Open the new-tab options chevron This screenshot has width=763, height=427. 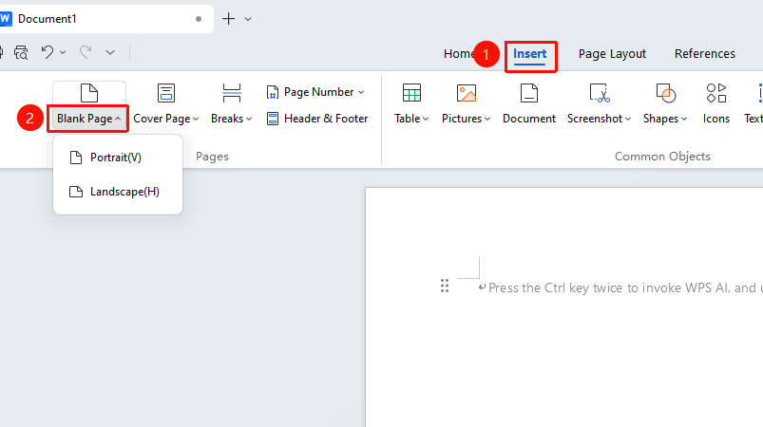[248, 19]
